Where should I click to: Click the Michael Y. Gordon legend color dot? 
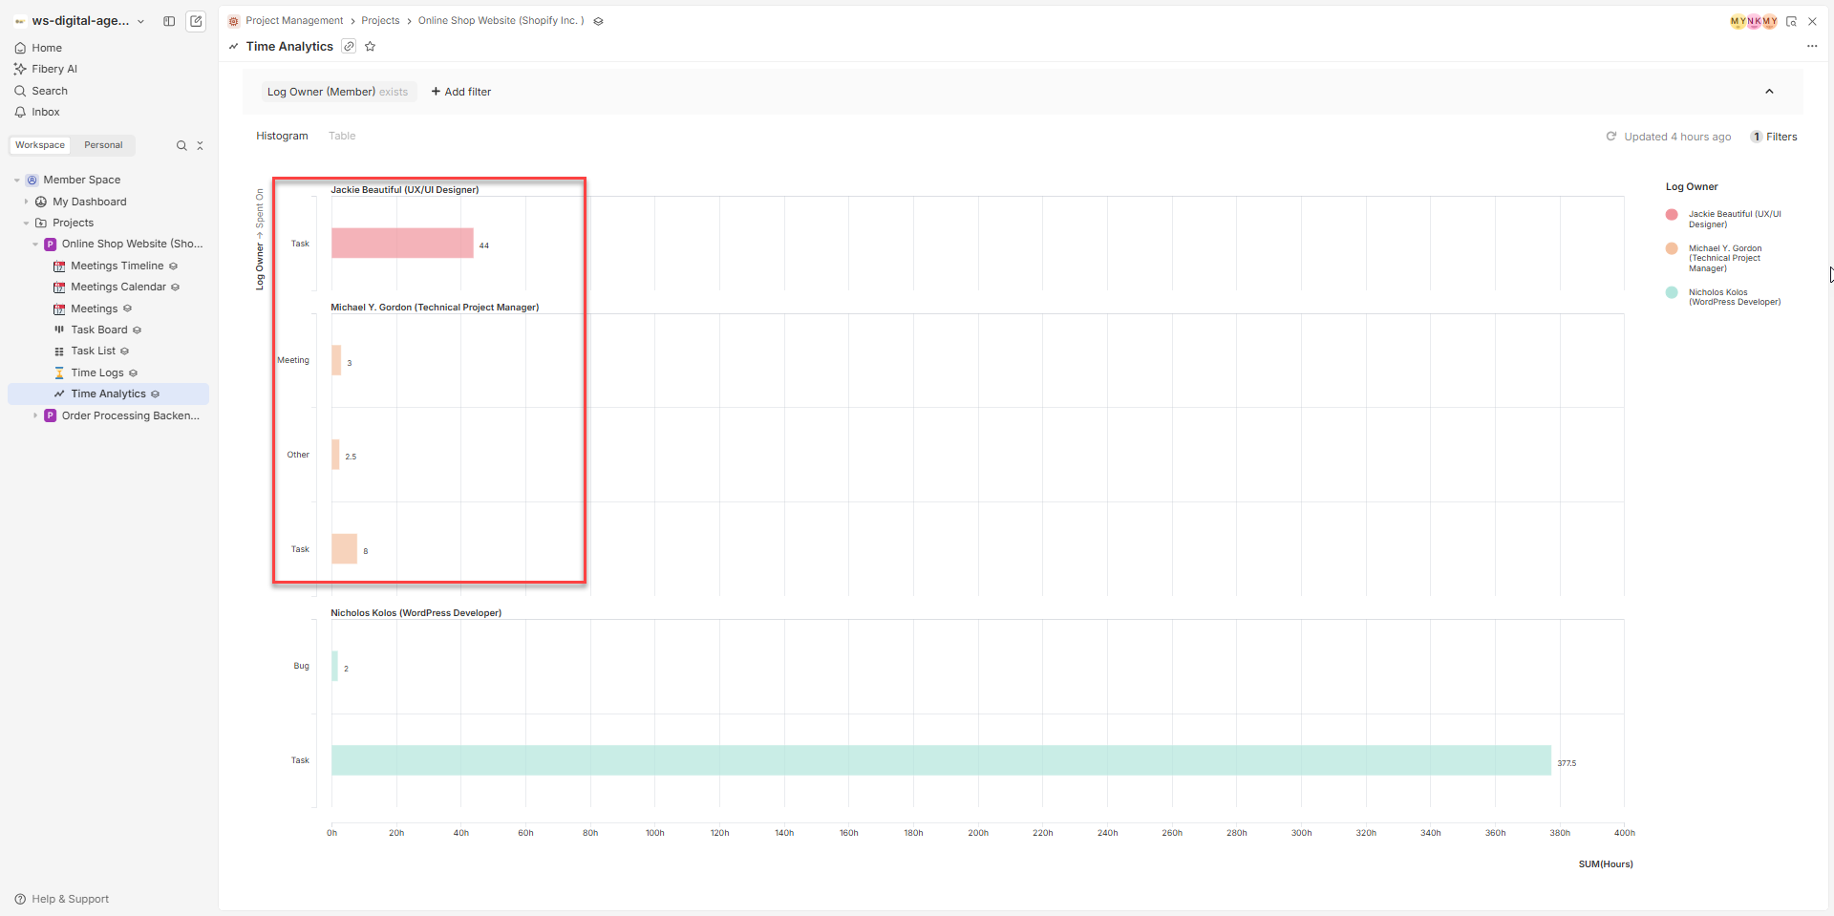(1672, 248)
